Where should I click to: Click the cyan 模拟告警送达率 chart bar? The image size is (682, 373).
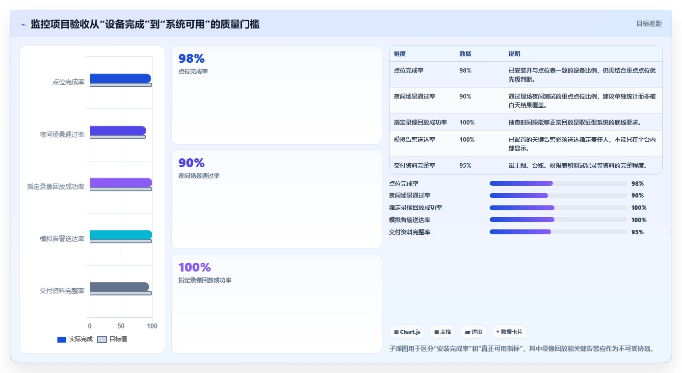click(x=121, y=235)
